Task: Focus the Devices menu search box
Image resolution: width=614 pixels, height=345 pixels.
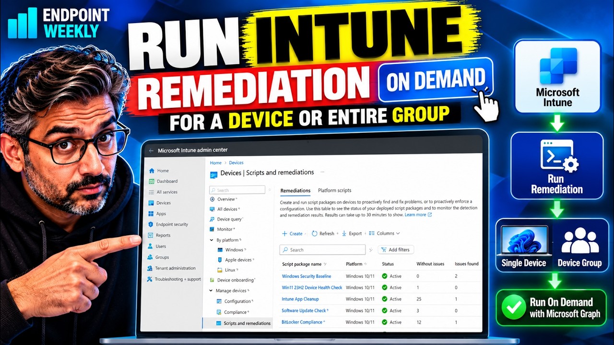Action: [237, 190]
